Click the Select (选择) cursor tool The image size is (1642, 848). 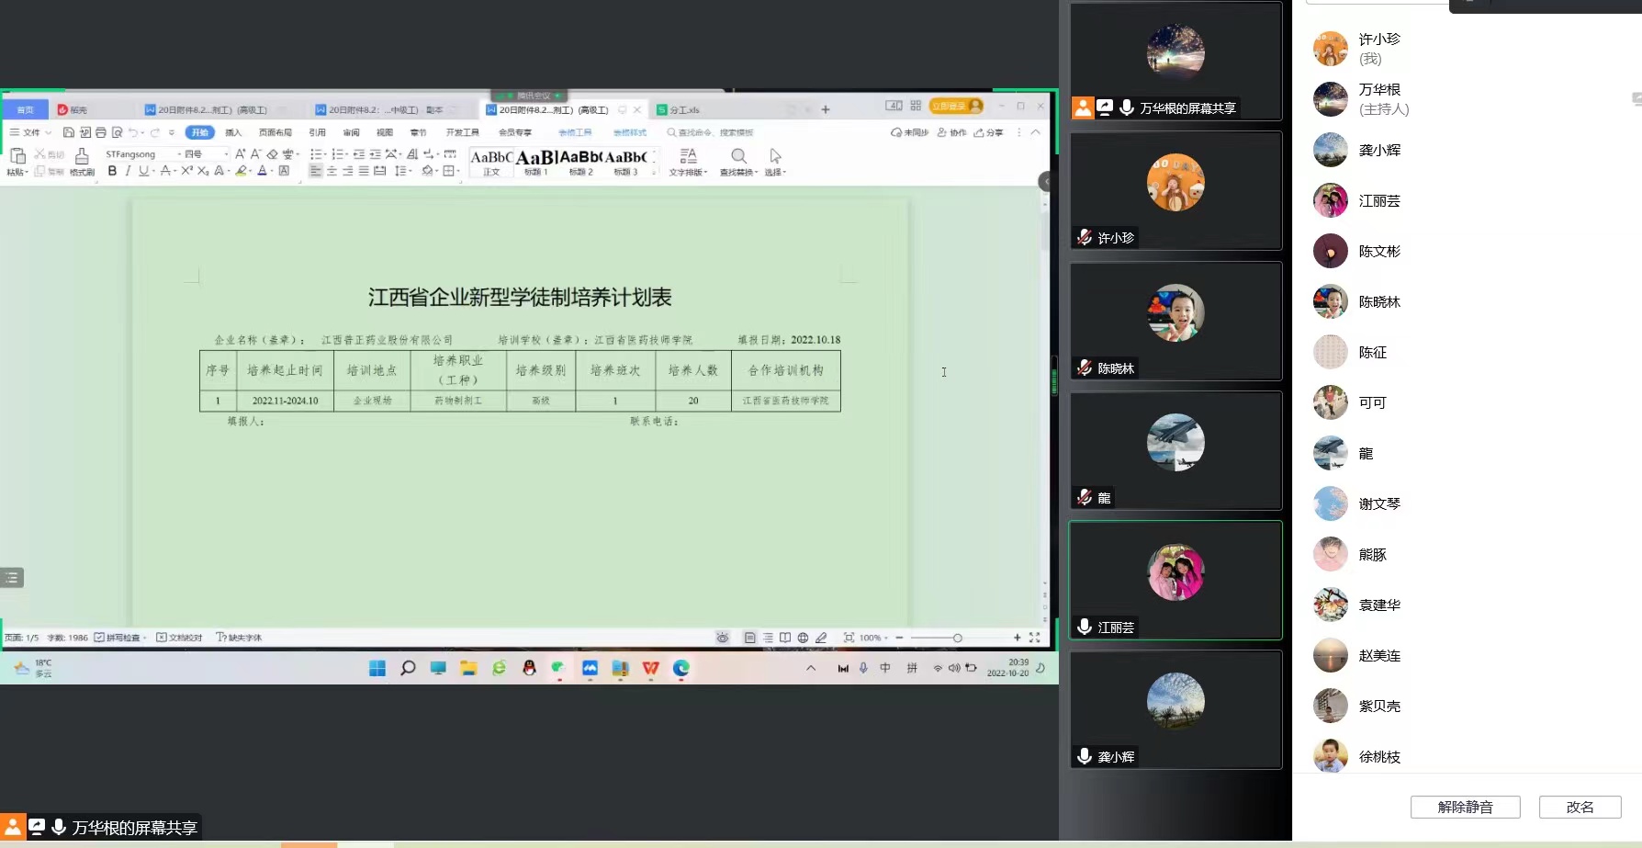pyautogui.click(x=775, y=162)
